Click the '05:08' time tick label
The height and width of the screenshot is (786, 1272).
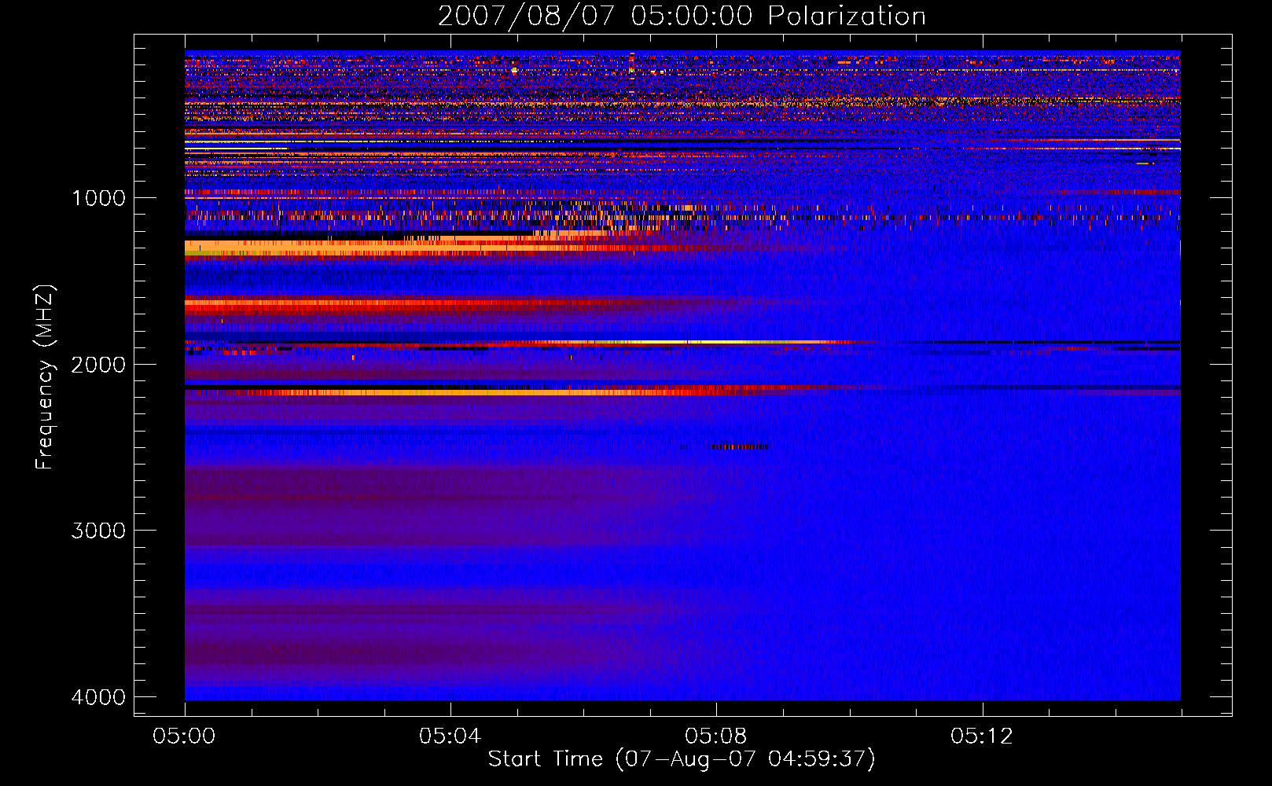point(715,736)
